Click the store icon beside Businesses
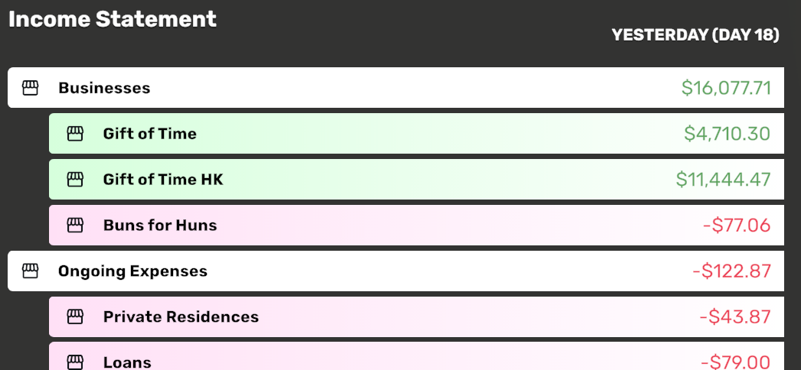The image size is (801, 370). pyautogui.click(x=30, y=88)
